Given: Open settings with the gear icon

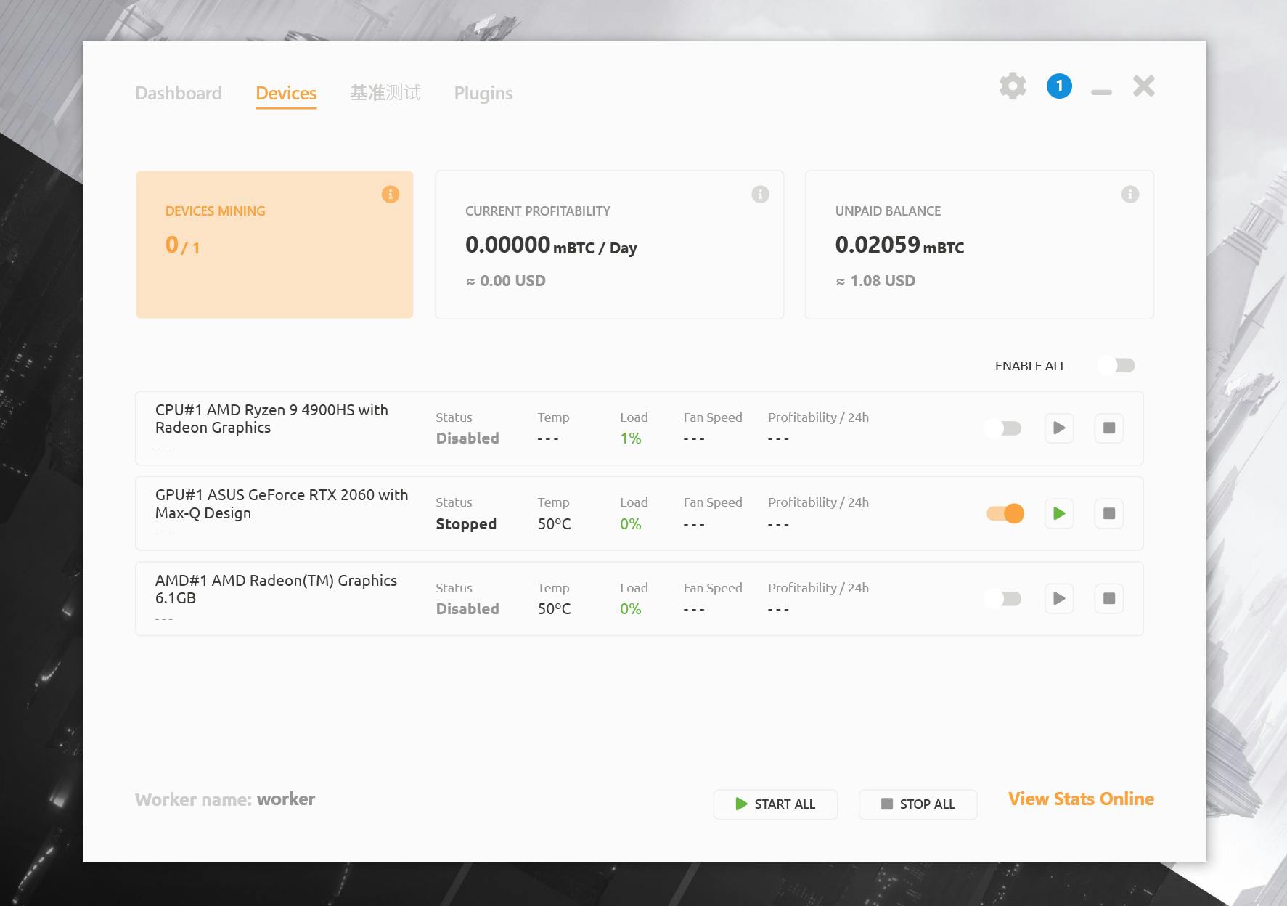Looking at the screenshot, I should coord(1013,86).
